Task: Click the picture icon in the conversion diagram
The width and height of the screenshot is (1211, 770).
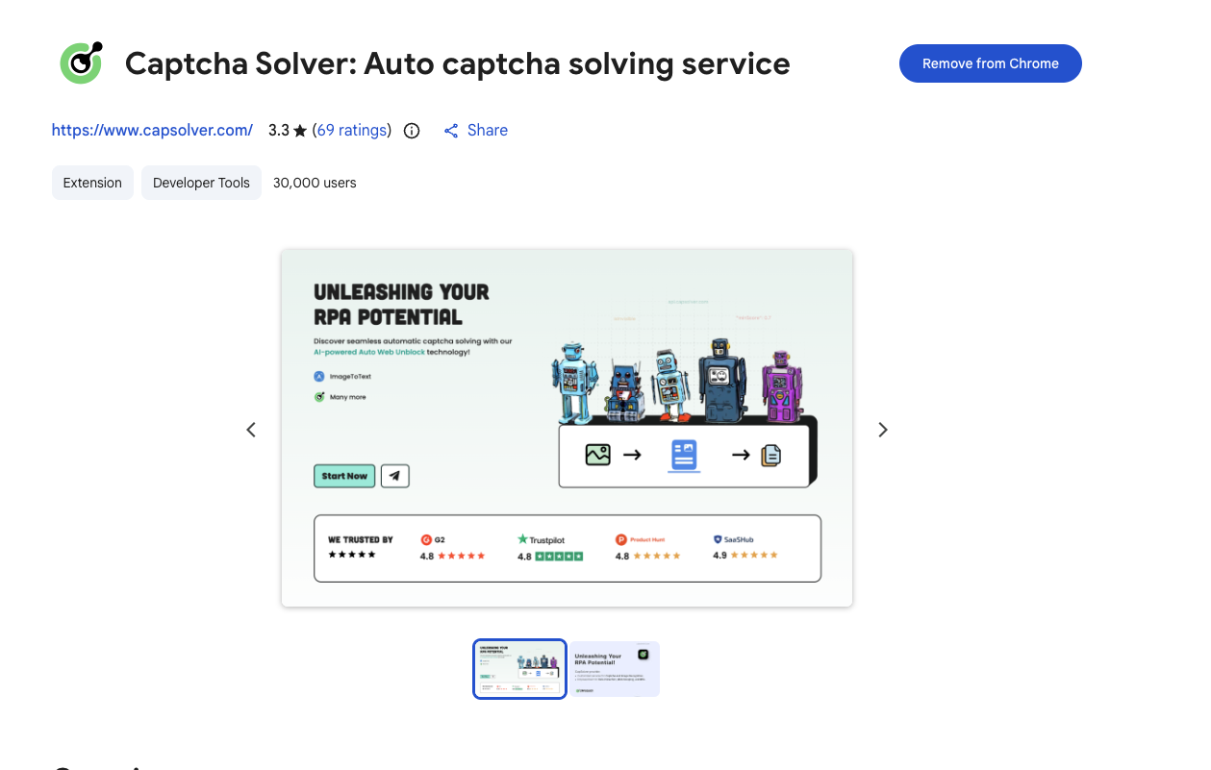Action: pyautogui.click(x=598, y=455)
